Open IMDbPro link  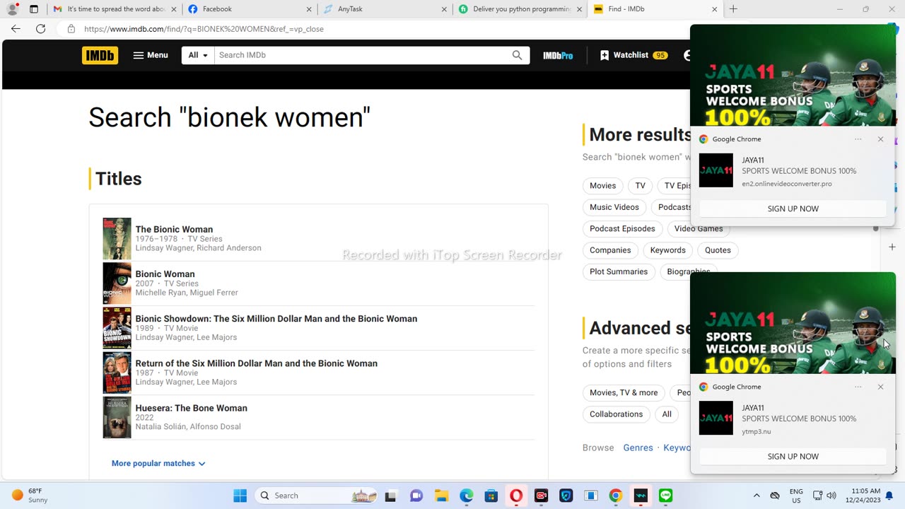558,55
